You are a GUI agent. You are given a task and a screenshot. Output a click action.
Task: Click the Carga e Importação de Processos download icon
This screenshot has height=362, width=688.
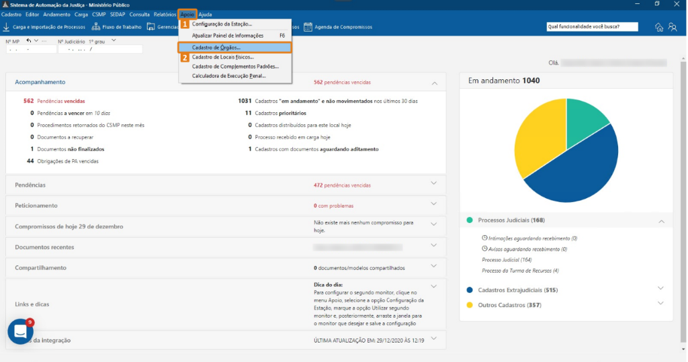6,28
